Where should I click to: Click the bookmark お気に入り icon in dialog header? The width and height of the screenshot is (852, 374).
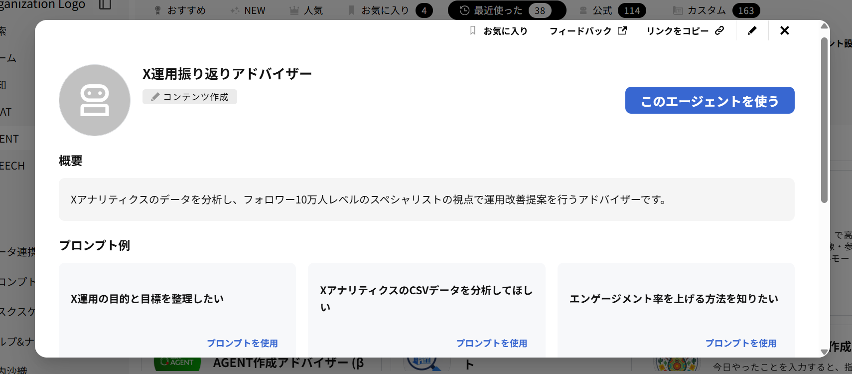(x=473, y=31)
